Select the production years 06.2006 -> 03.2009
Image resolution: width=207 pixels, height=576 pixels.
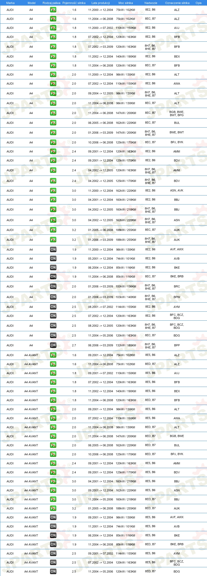pos(101,345)
